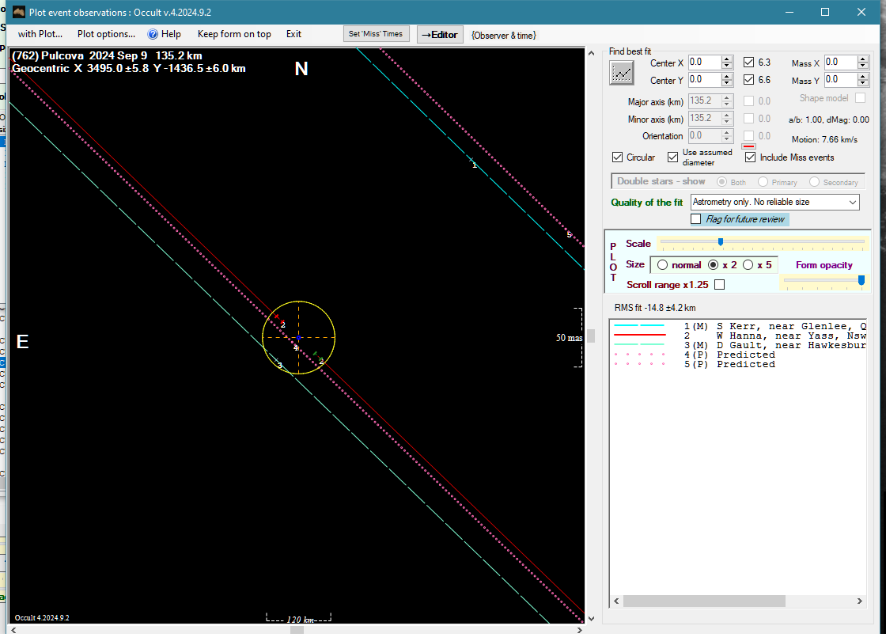The height and width of the screenshot is (641, 886).
Task: Click the Motion: 7.66 km/s text
Action: (824, 139)
